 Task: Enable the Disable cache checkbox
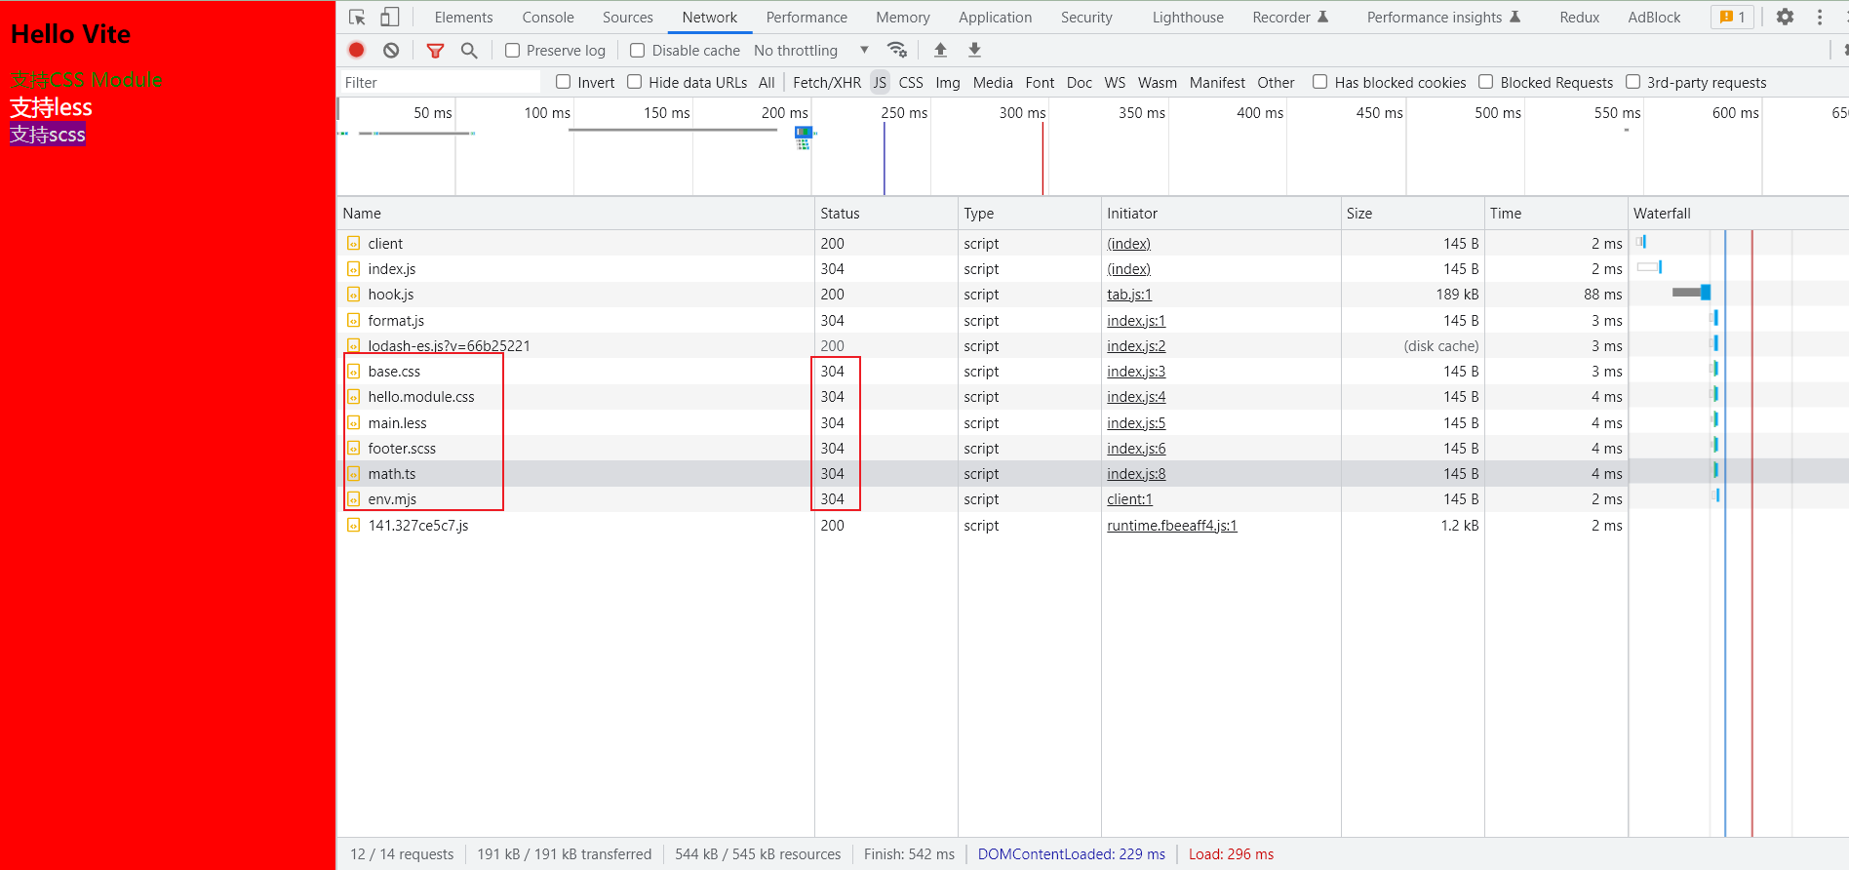(637, 51)
